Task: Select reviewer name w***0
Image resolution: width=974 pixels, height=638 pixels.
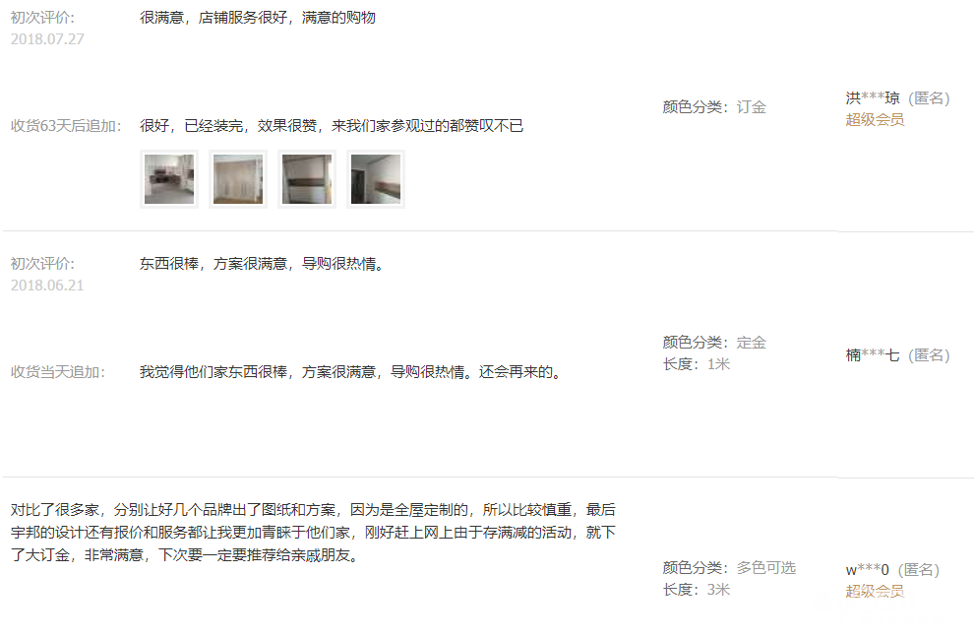Action: pyautogui.click(x=867, y=570)
